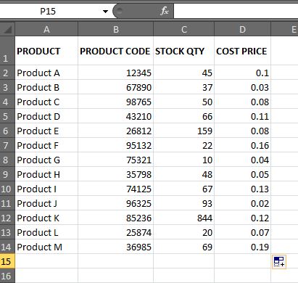Click the Select All corner triangle
Screen dimensions: 298x283
[7, 29]
